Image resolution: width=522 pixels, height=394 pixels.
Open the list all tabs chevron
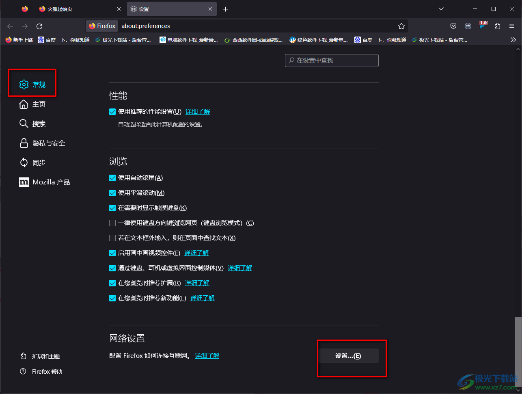[x=441, y=9]
